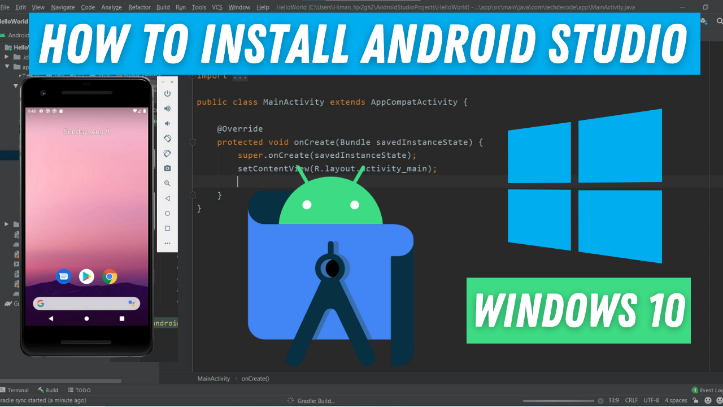Open the Event Log tool window
Viewport: 723px width, 407px height.
click(x=707, y=390)
